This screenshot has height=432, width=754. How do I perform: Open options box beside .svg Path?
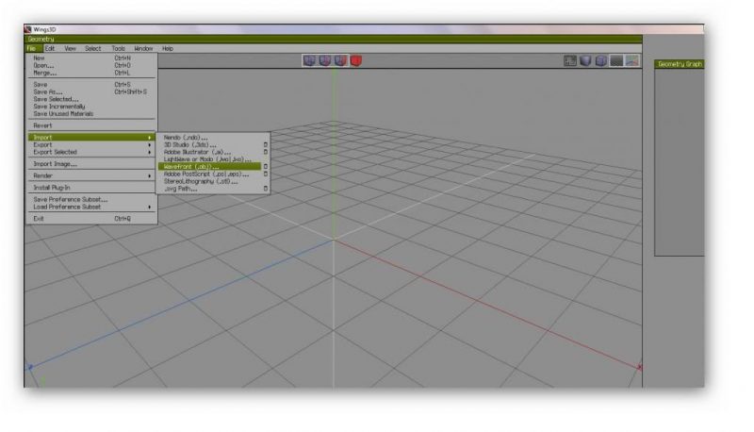click(x=266, y=189)
